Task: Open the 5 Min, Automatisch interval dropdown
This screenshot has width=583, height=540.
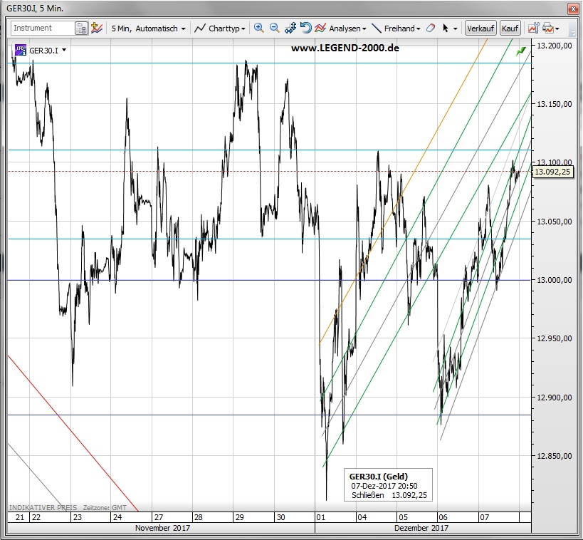Action: (x=148, y=28)
